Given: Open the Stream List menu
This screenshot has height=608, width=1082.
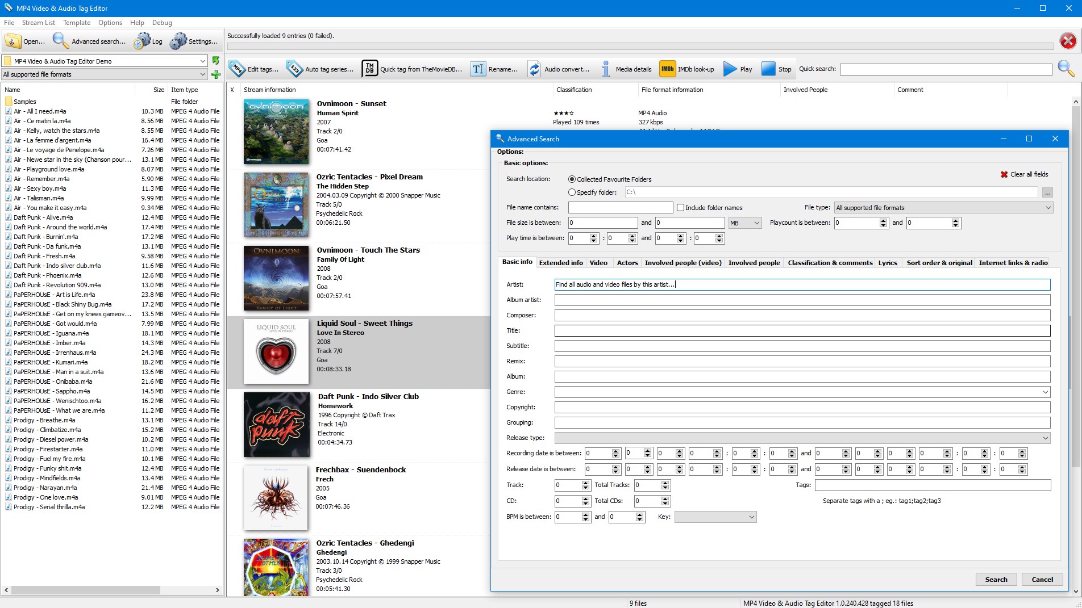Looking at the screenshot, I should [39, 23].
